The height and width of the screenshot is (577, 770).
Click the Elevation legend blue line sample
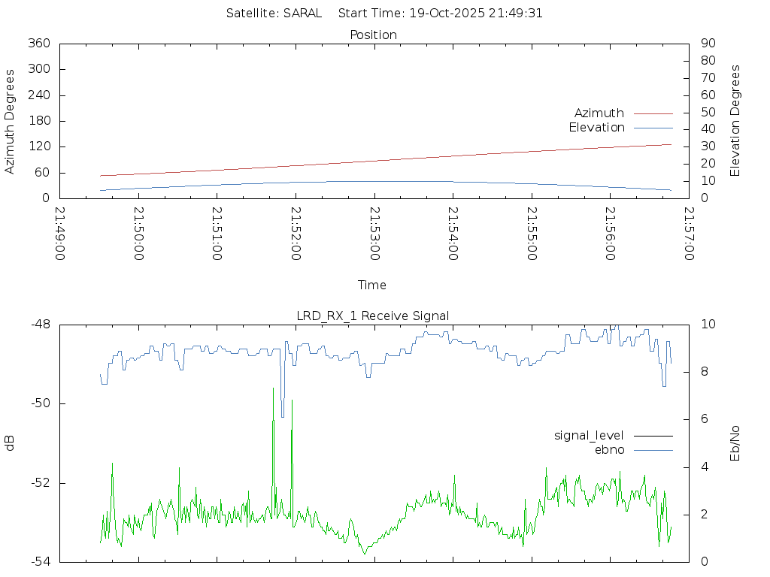point(653,128)
